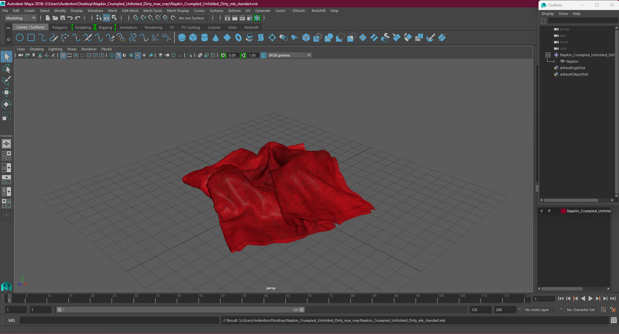Open the No Character Set dropdown
The width and height of the screenshot is (619, 334).
click(581, 310)
